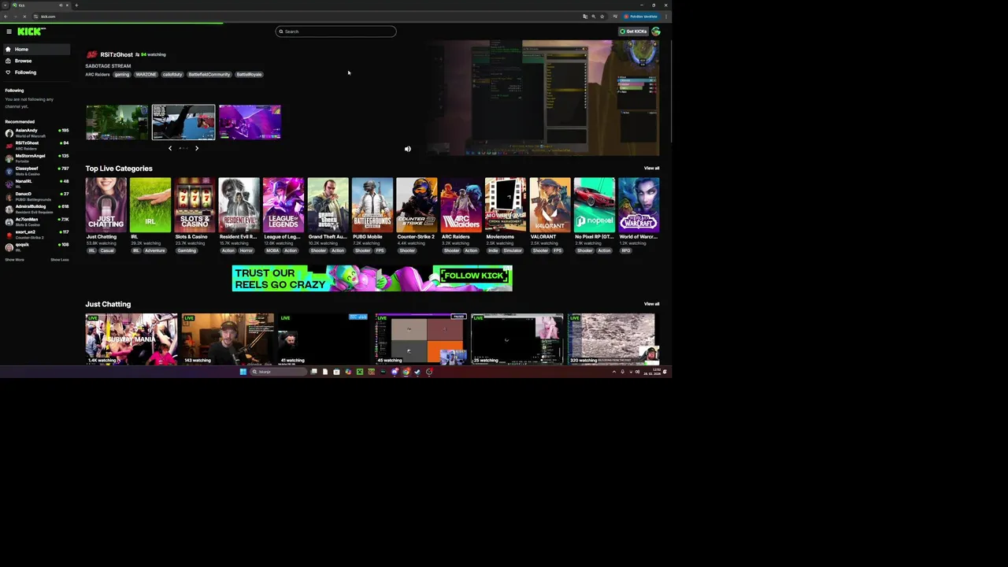
Task: Open the ARC Raiders category card
Action: click(461, 205)
